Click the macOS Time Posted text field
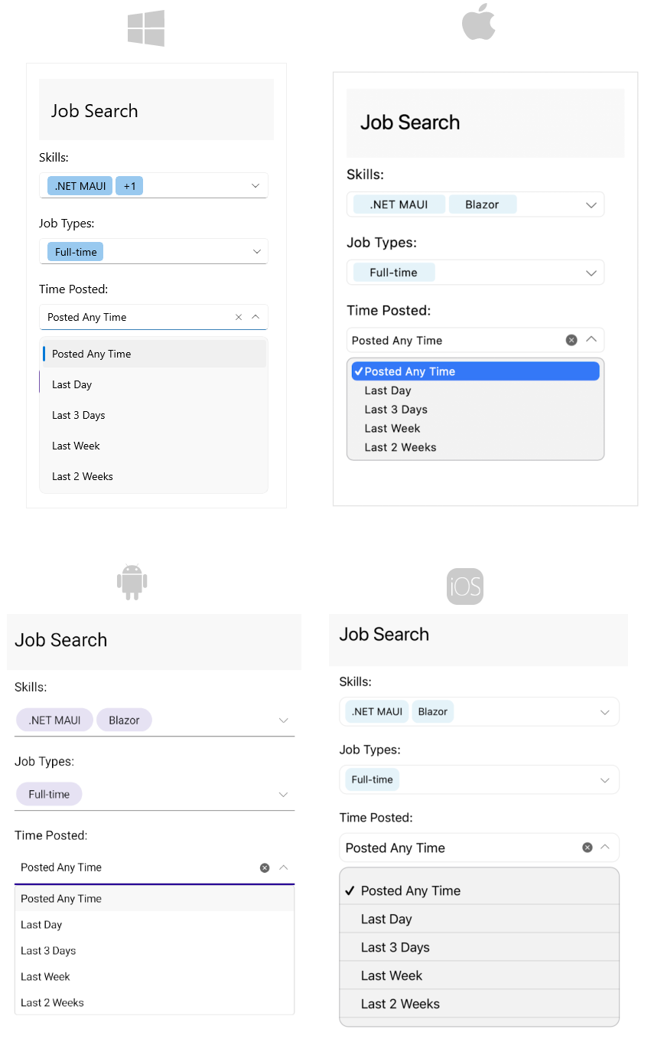 [455, 340]
